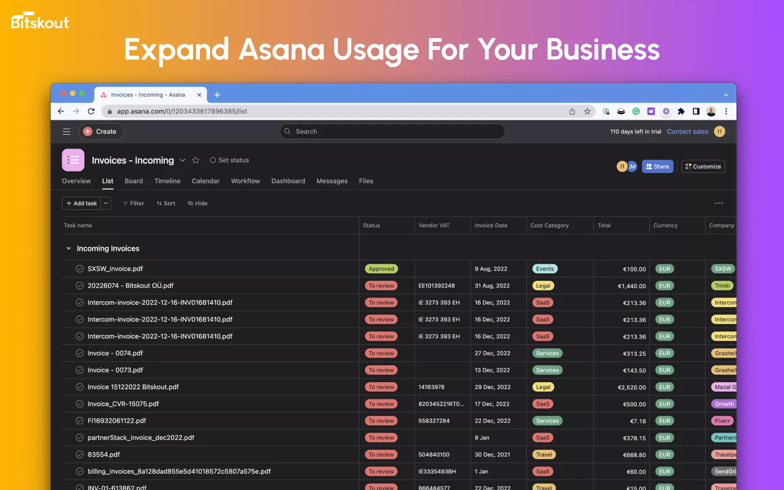Open the browser extensions puzzle icon
Image resolution: width=784 pixels, height=490 pixels.
681,111
